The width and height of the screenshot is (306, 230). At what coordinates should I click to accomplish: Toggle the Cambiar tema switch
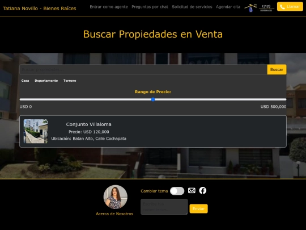click(x=177, y=191)
